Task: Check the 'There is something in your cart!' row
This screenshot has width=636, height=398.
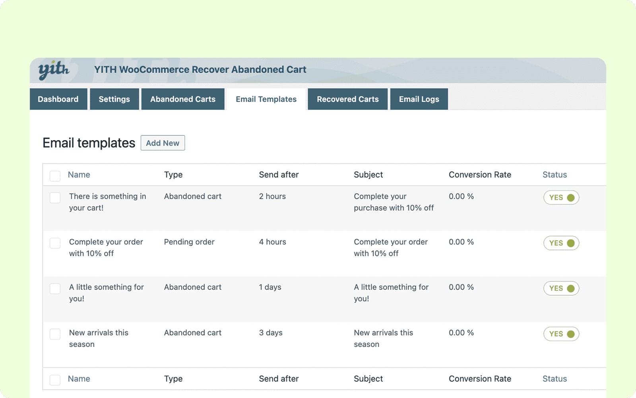Action: click(55, 198)
